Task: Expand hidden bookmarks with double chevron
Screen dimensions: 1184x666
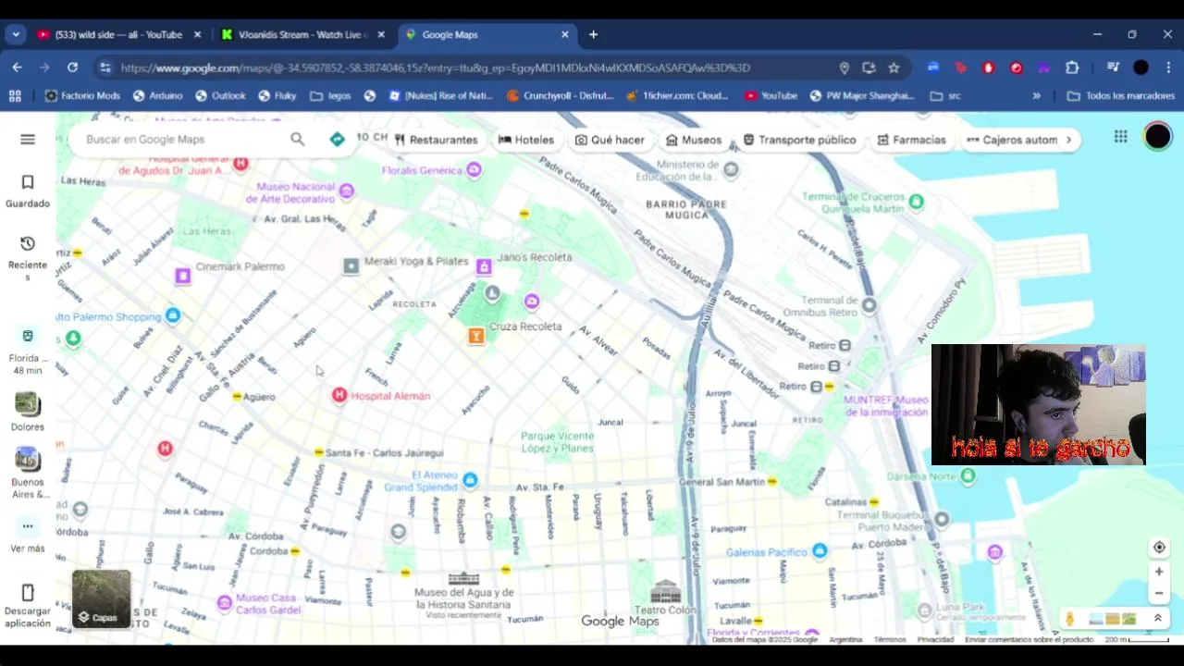Action: pos(1036,95)
